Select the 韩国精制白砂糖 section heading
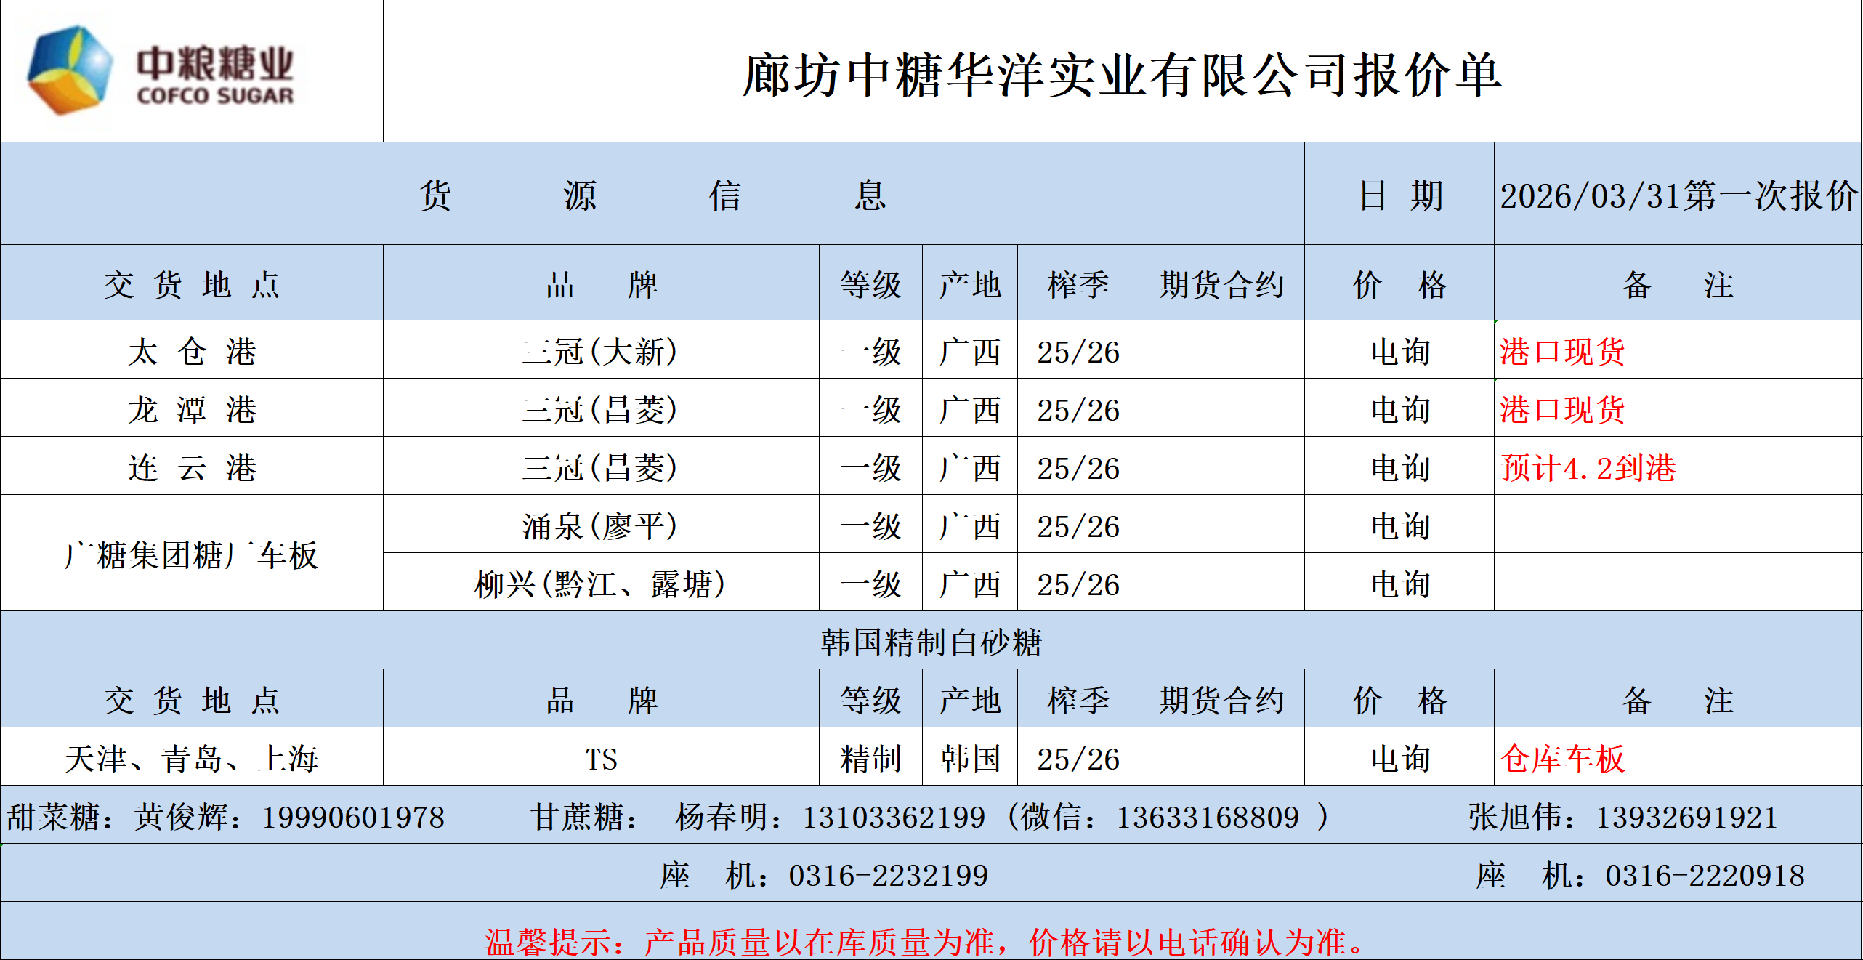1863x960 pixels. point(931,641)
